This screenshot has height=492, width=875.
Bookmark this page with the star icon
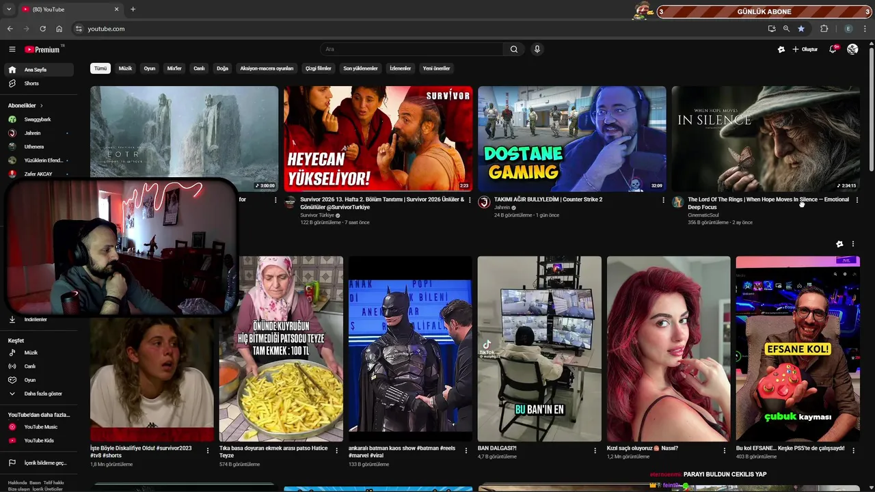click(x=801, y=29)
